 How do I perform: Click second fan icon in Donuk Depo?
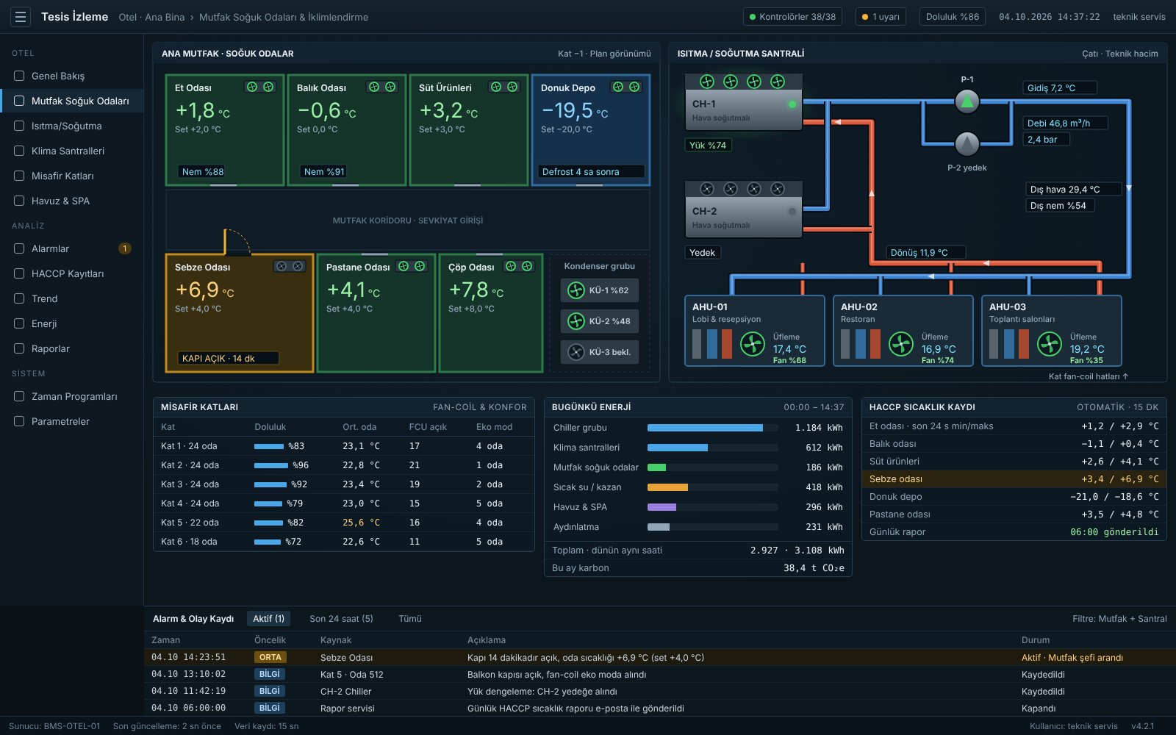click(x=634, y=87)
